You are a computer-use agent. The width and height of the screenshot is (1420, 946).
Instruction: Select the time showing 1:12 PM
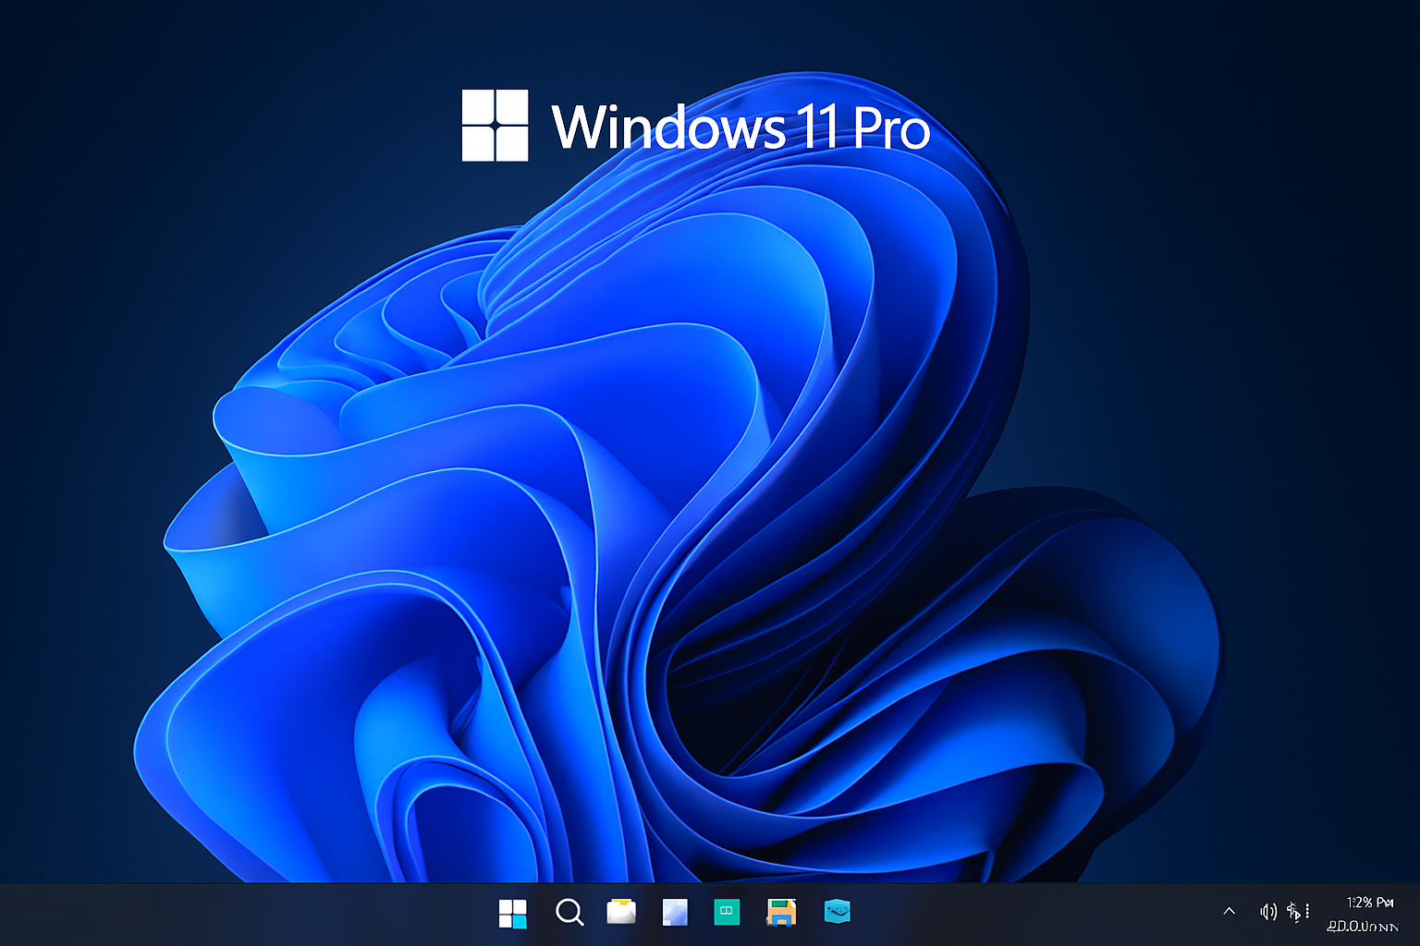(1366, 904)
